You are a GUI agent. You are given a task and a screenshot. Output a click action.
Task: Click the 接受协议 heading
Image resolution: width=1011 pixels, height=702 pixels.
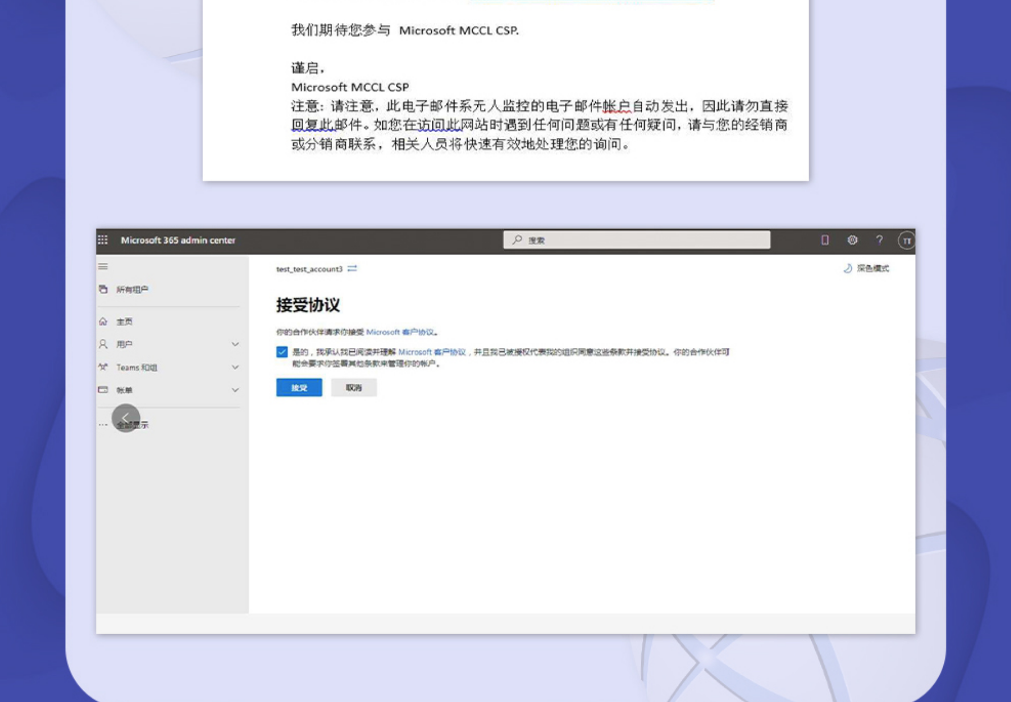point(308,305)
